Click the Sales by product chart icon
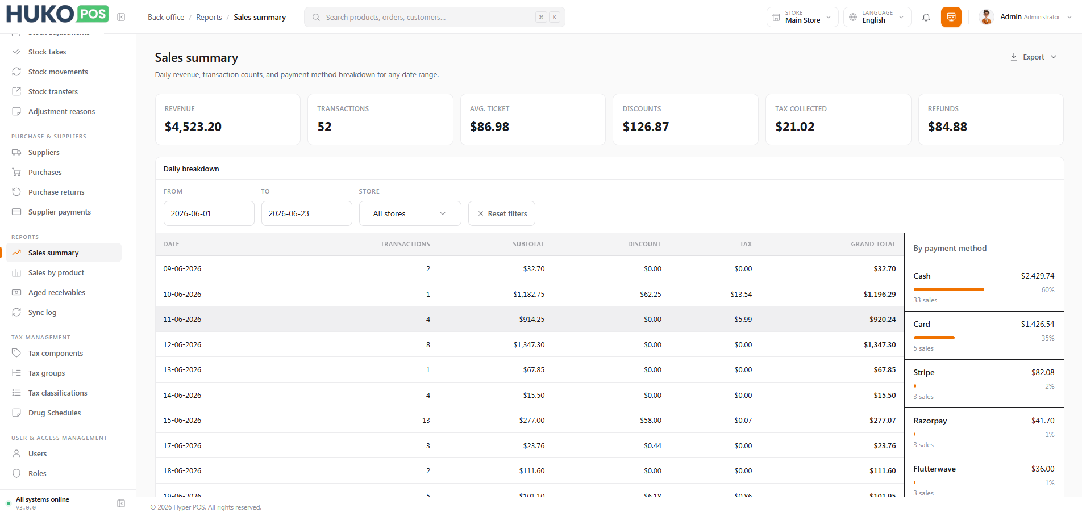This screenshot has width=1082, height=517. (16, 272)
